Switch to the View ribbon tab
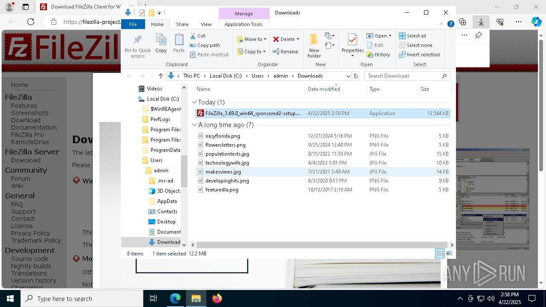Screen dimensions: 546x307 point(206,24)
